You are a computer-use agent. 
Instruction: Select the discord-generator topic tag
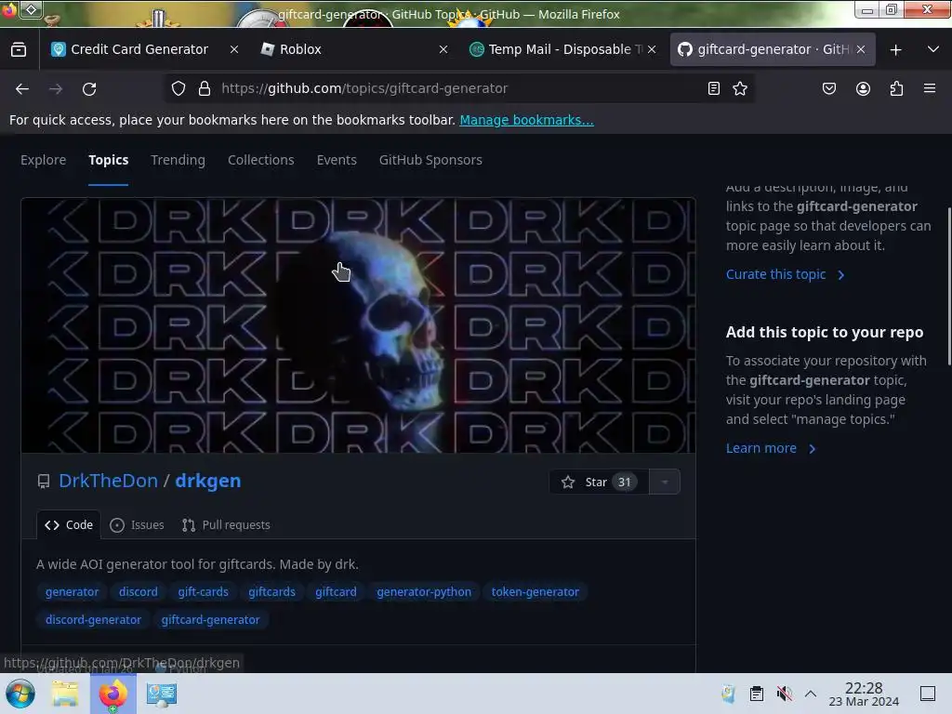(x=93, y=620)
